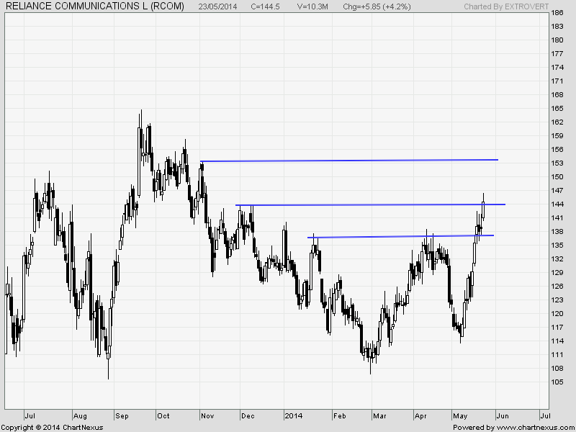Screen dimensions: 576x432
Task: Click the Jun month label on the x-axis
Action: click(504, 415)
